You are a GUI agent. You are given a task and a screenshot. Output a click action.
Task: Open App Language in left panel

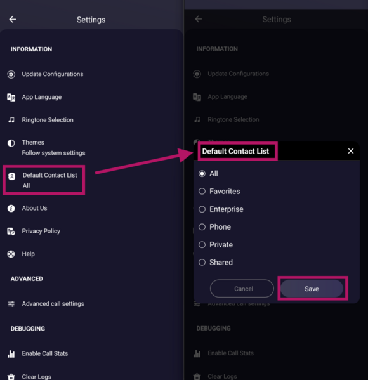(x=42, y=97)
